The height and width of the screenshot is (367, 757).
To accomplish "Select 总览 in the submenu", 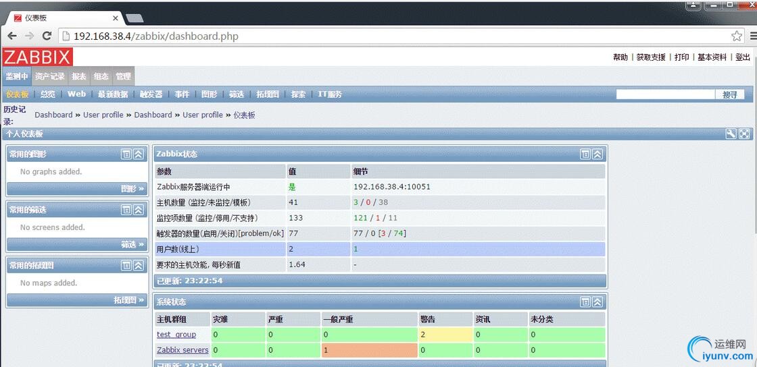I will pos(48,94).
